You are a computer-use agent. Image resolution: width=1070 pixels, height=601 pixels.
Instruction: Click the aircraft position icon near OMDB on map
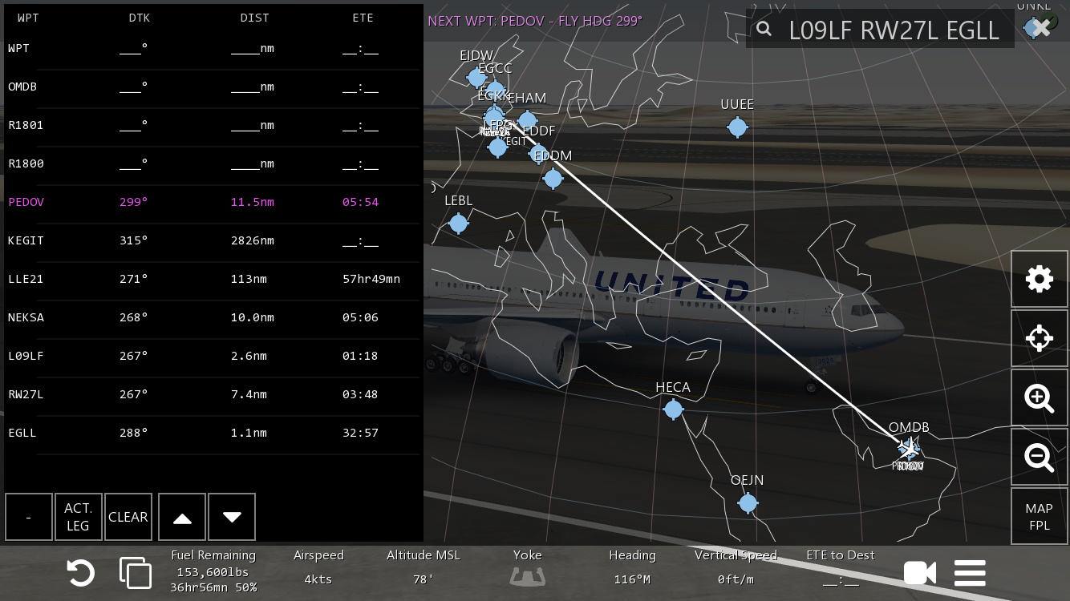click(909, 448)
